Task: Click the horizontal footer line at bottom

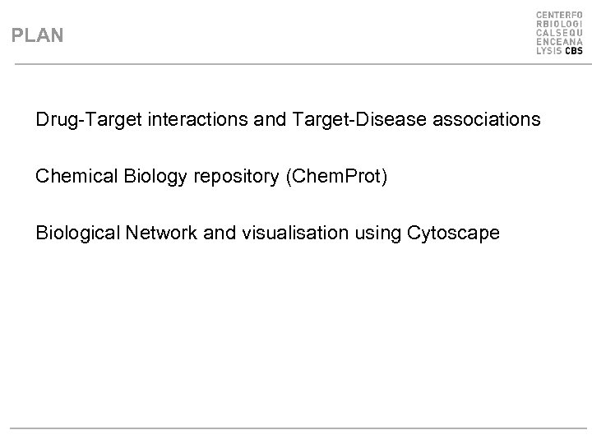Action: click(x=296, y=428)
